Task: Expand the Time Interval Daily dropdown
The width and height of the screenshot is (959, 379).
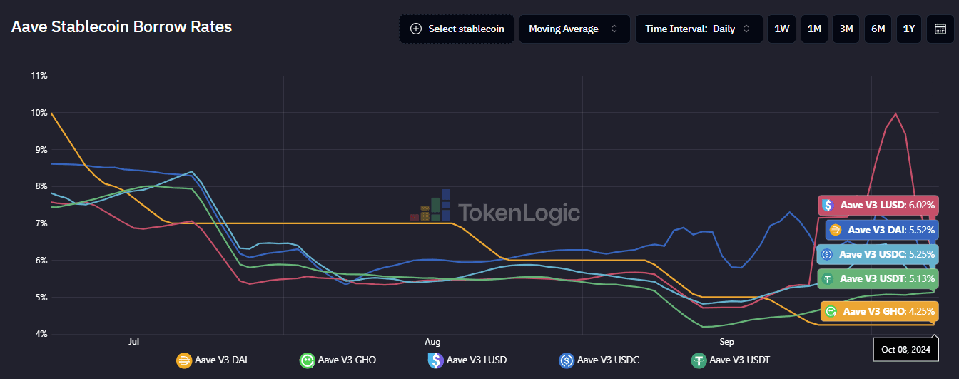Action: coord(698,29)
